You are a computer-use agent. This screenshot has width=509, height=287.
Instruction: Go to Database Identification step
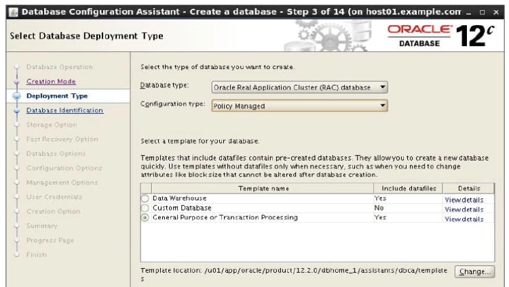64,110
